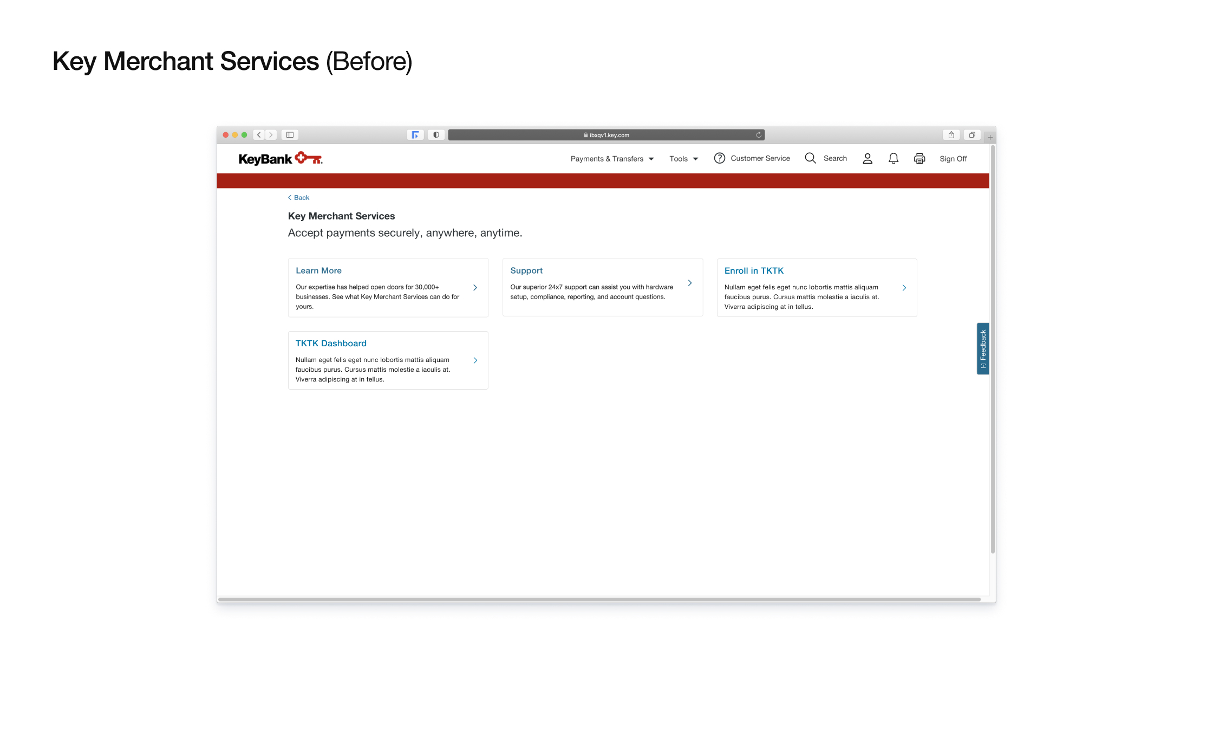This screenshot has width=1213, height=737.
Task: Click the Support card description text
Action: pyautogui.click(x=591, y=292)
